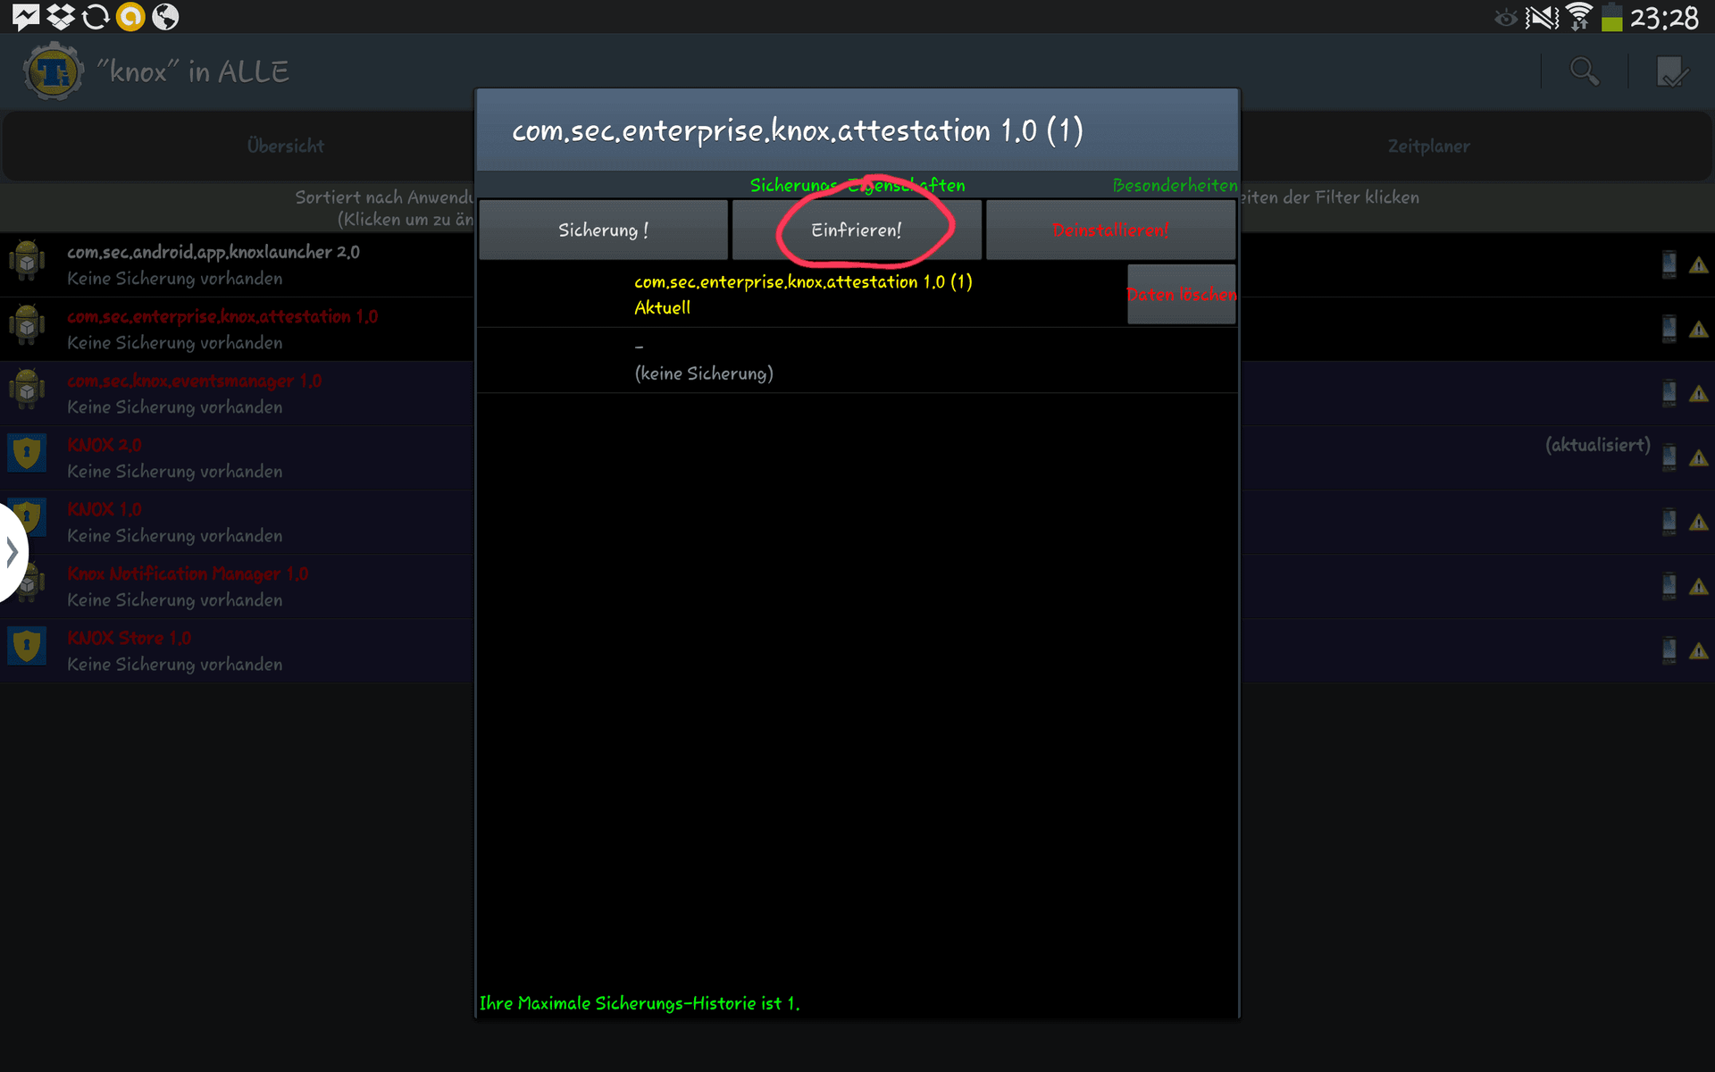Tap the '"knox" in ALLE' title
Viewport: 1715px width, 1072px height.
coord(193,71)
